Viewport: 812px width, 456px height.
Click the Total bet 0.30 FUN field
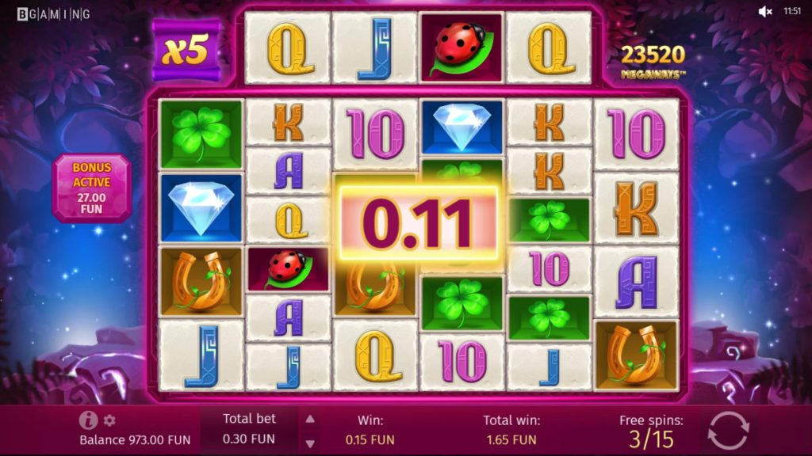[x=249, y=428]
